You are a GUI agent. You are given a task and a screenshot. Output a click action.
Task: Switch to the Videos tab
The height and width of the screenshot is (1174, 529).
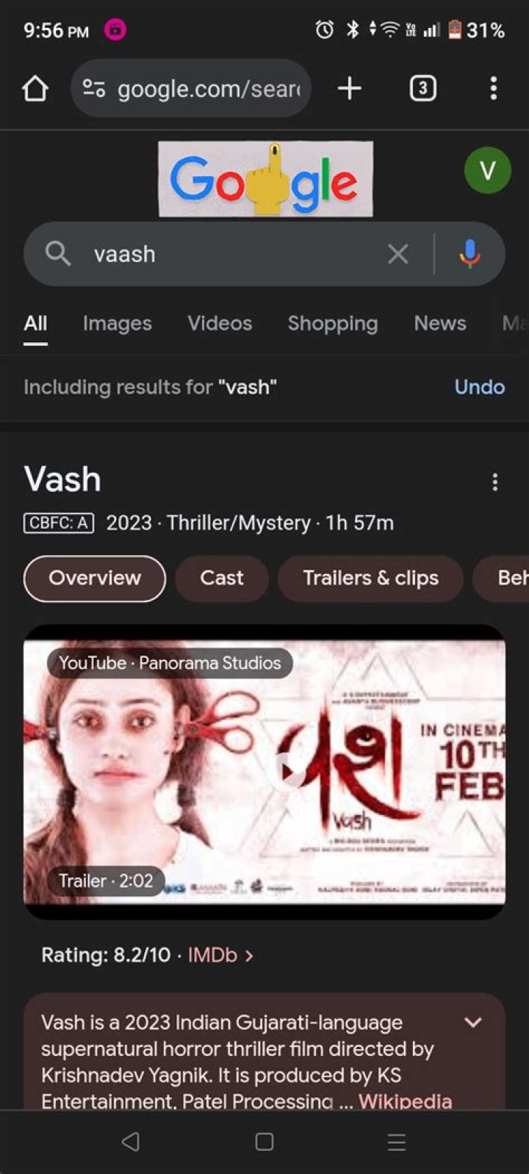coord(220,323)
